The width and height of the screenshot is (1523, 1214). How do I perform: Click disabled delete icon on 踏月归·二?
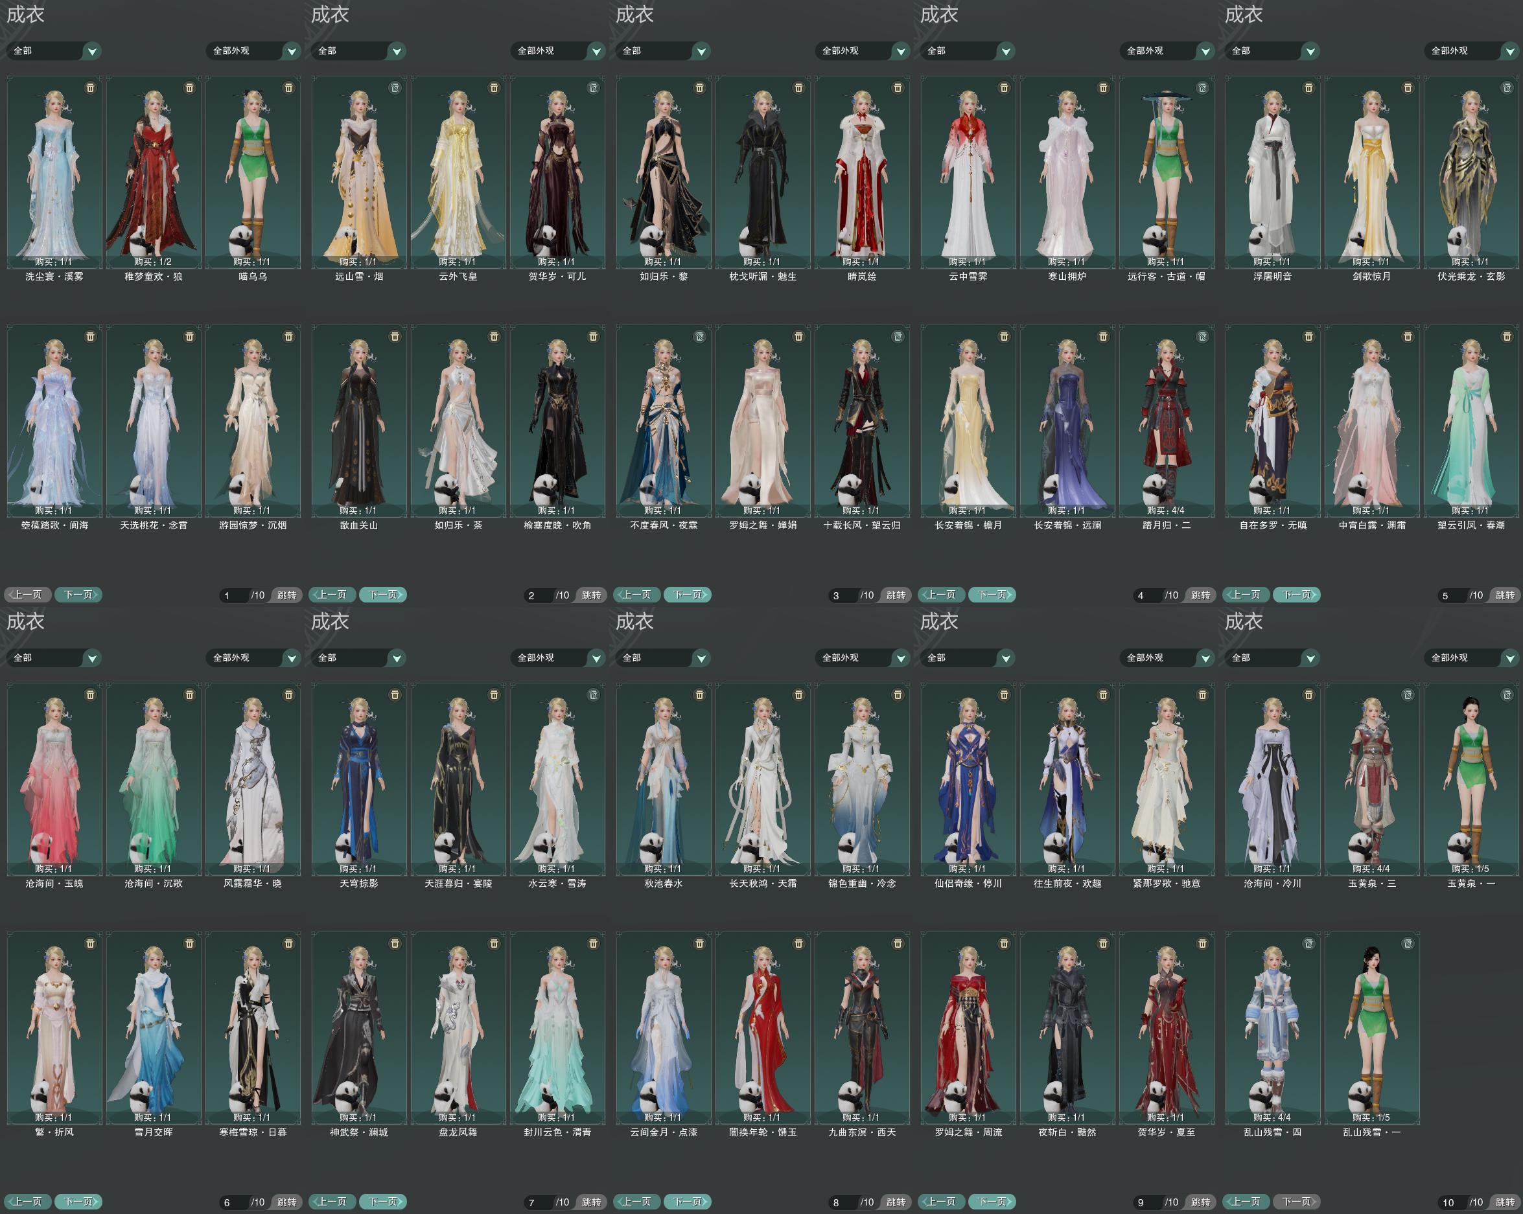pyautogui.click(x=1202, y=337)
